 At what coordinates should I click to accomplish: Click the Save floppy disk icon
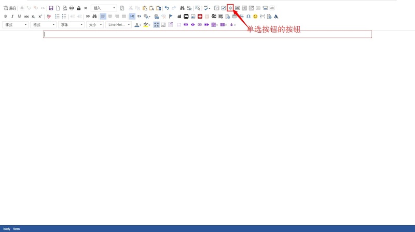click(x=51, y=8)
